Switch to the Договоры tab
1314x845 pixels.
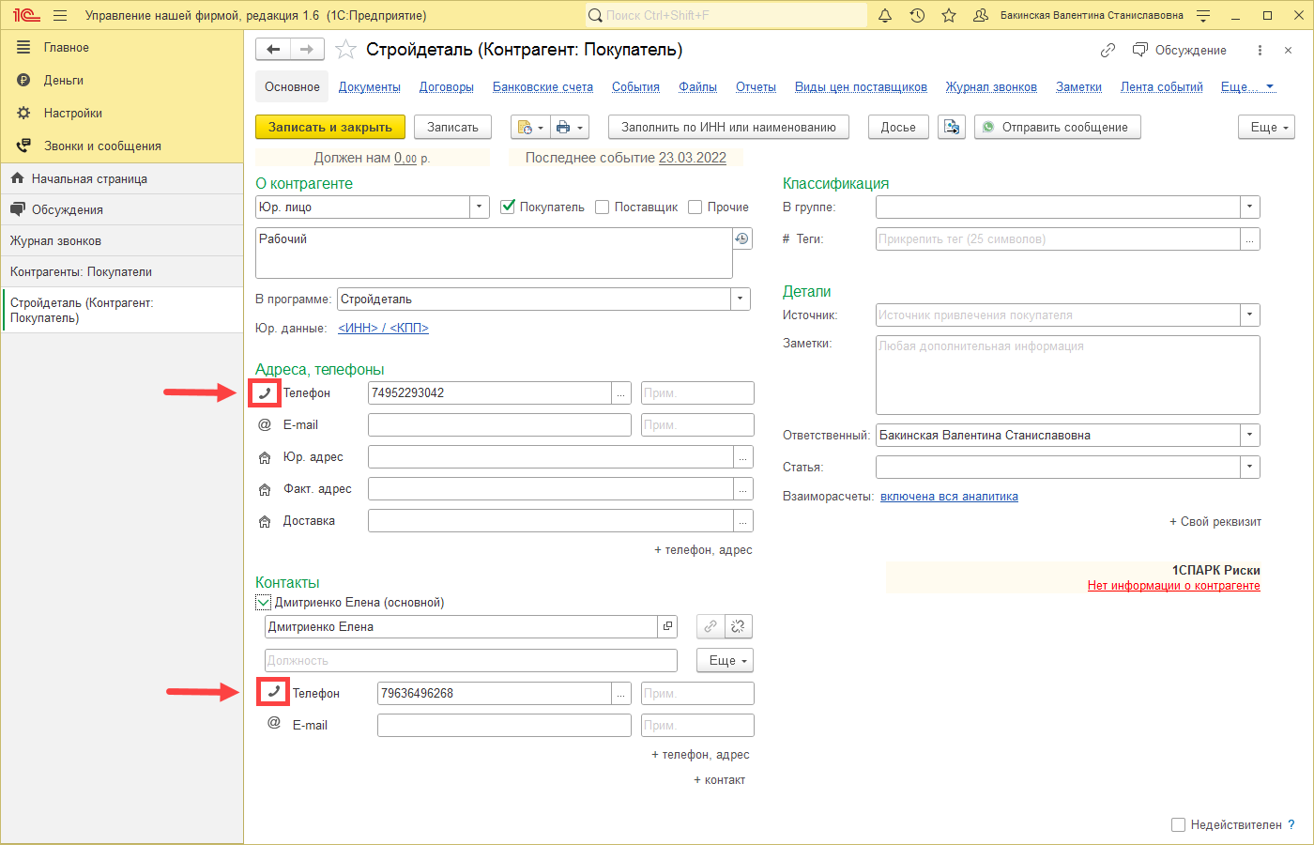446,87
